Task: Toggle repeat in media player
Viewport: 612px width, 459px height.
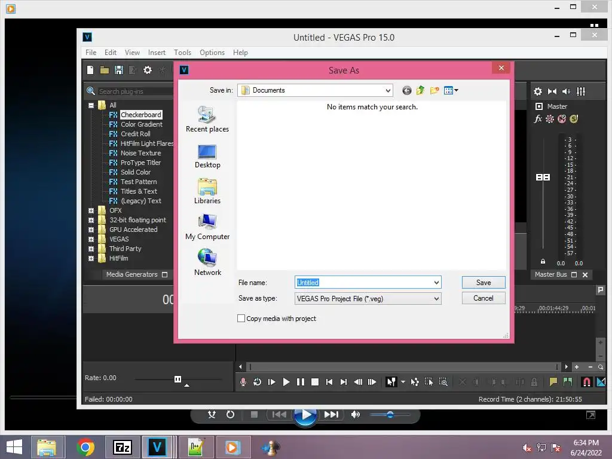Action: (230, 414)
